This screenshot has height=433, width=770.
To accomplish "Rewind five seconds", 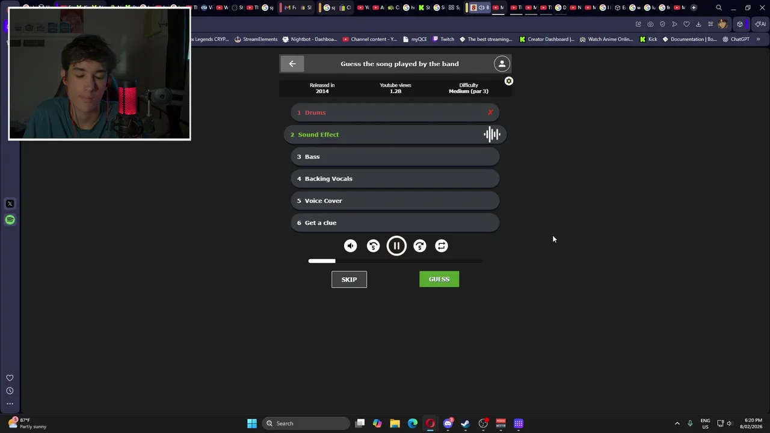I will tap(374, 246).
